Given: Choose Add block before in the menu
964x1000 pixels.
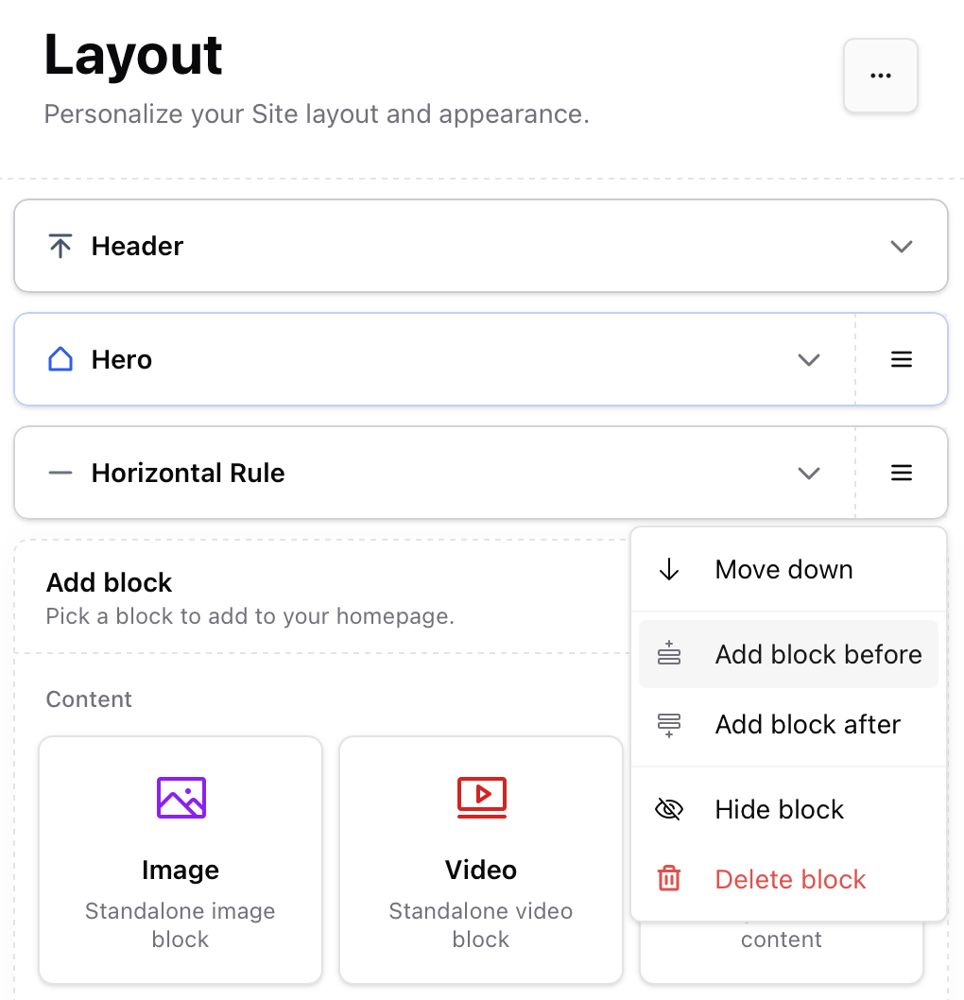Looking at the screenshot, I should (818, 653).
